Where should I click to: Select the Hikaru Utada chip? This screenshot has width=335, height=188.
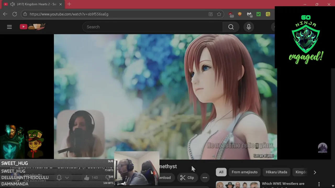276,172
